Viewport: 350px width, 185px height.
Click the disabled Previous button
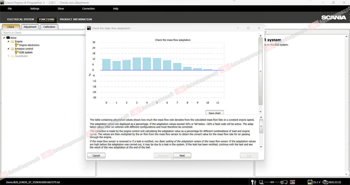(163, 156)
